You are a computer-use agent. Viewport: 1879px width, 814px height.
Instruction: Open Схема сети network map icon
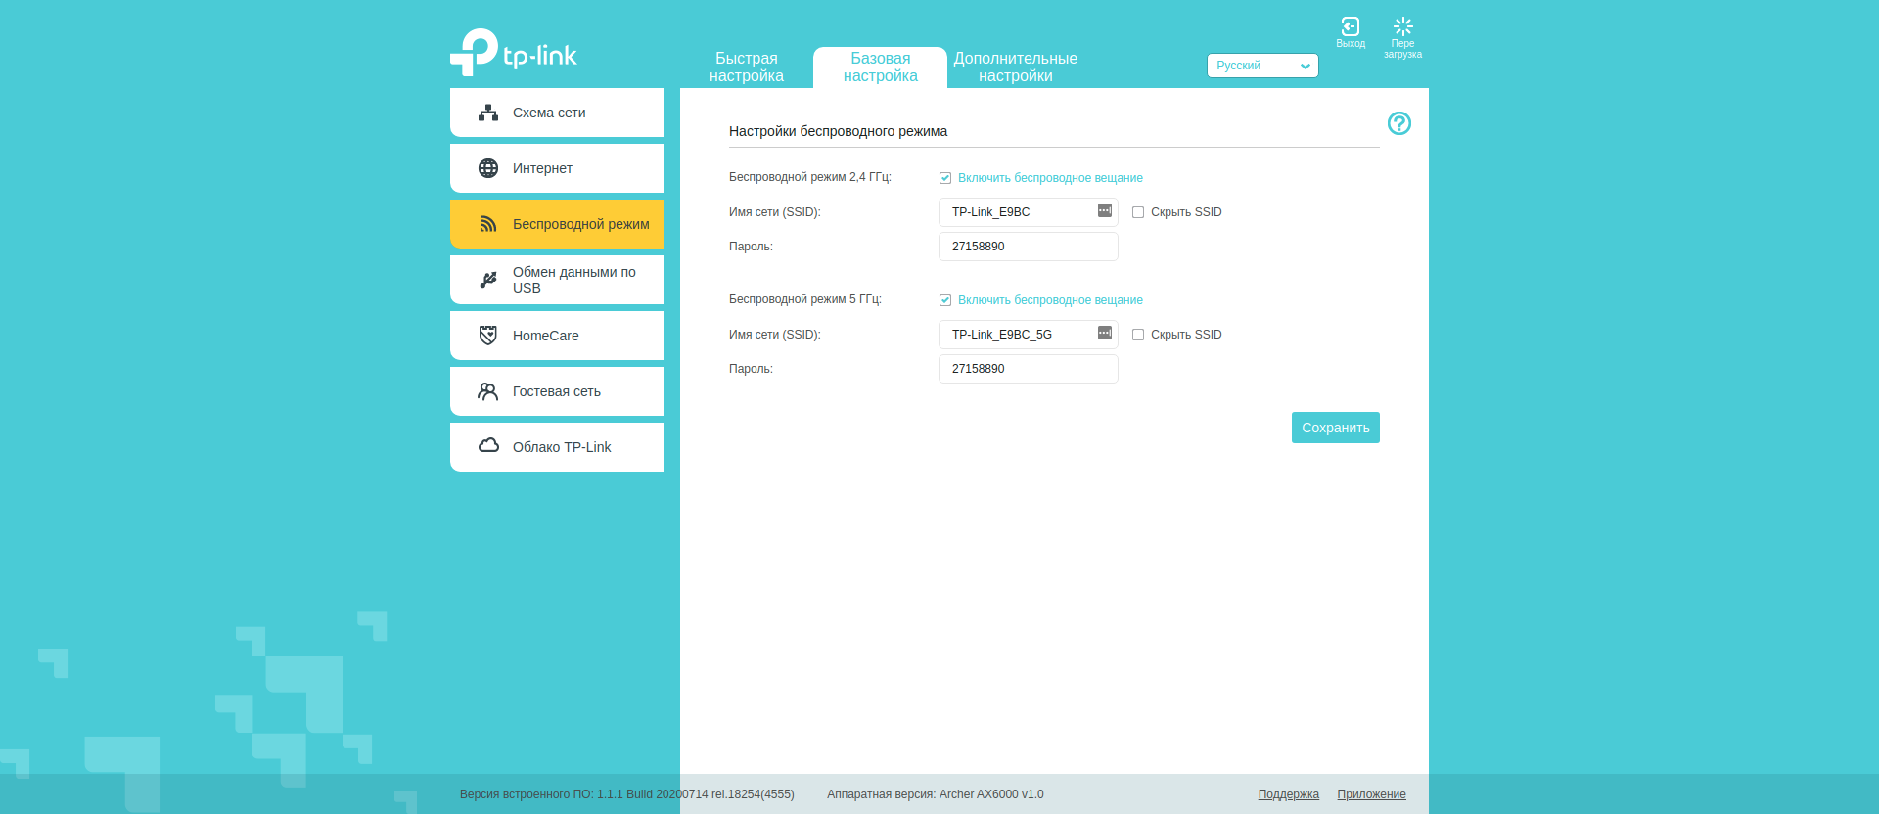488,113
